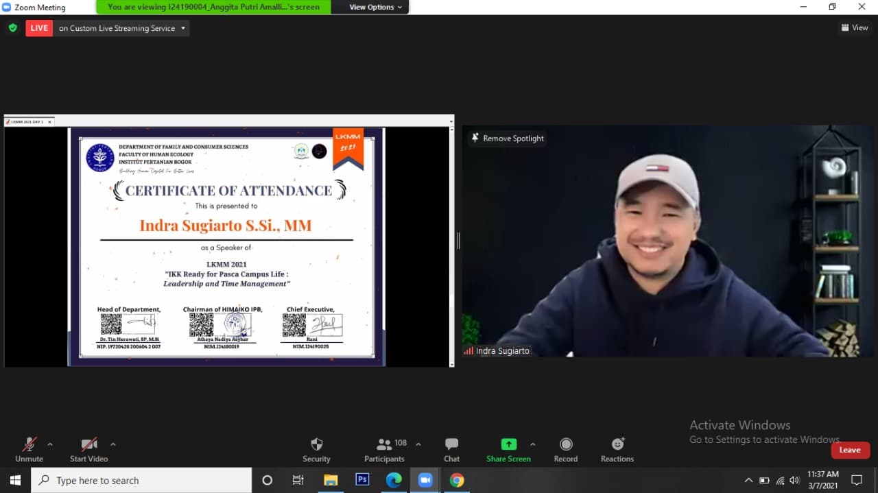Click the divider handle between shared screen and video
Viewport: 878px width, 493px height.
point(458,241)
